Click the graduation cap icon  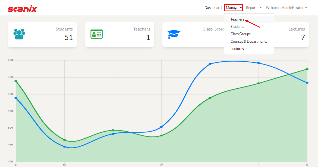click(174, 34)
